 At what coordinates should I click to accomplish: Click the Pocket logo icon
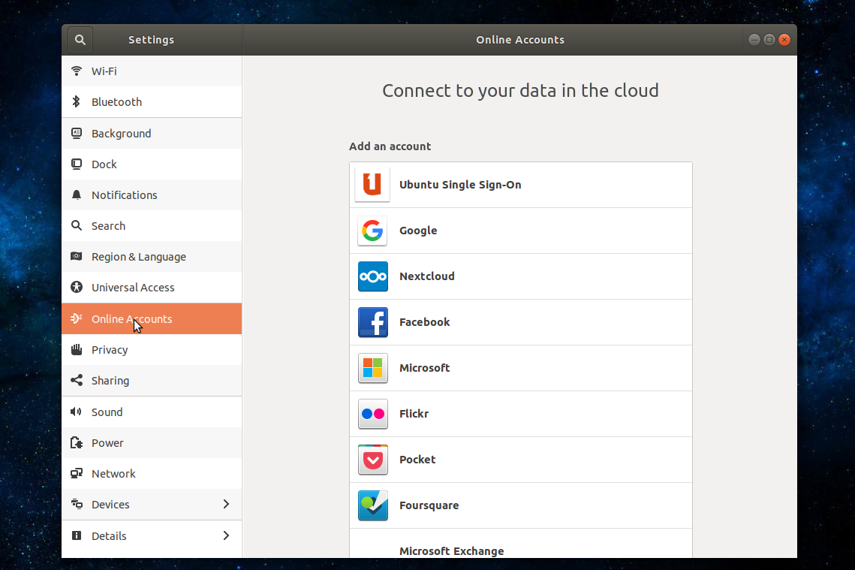tap(373, 460)
